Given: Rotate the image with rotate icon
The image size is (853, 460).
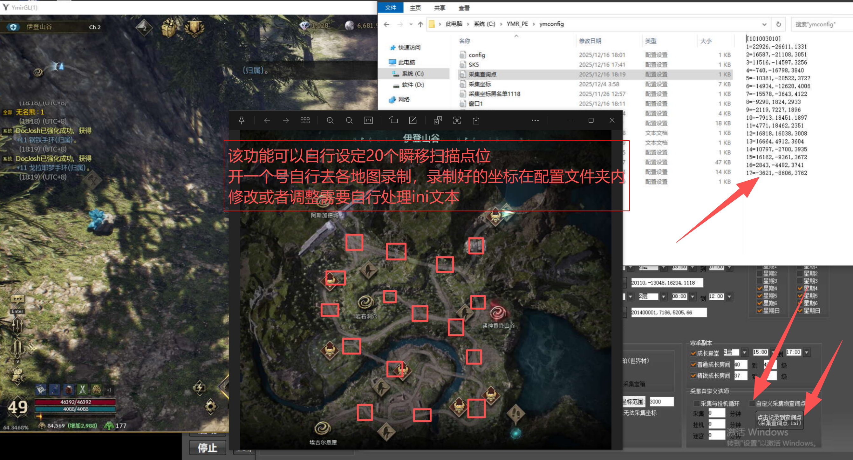Looking at the screenshot, I should (x=393, y=120).
